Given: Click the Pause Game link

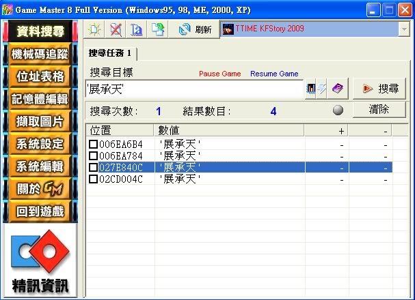Looking at the screenshot, I should click(x=219, y=74).
